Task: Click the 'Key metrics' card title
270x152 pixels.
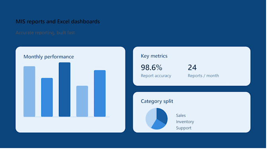Action: 154,56
